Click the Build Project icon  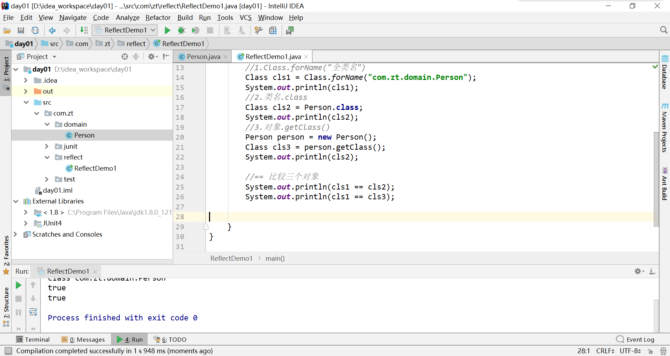click(x=84, y=30)
